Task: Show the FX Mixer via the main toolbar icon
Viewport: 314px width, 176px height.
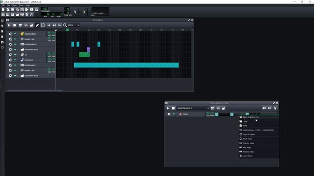Action: coord(22,15)
